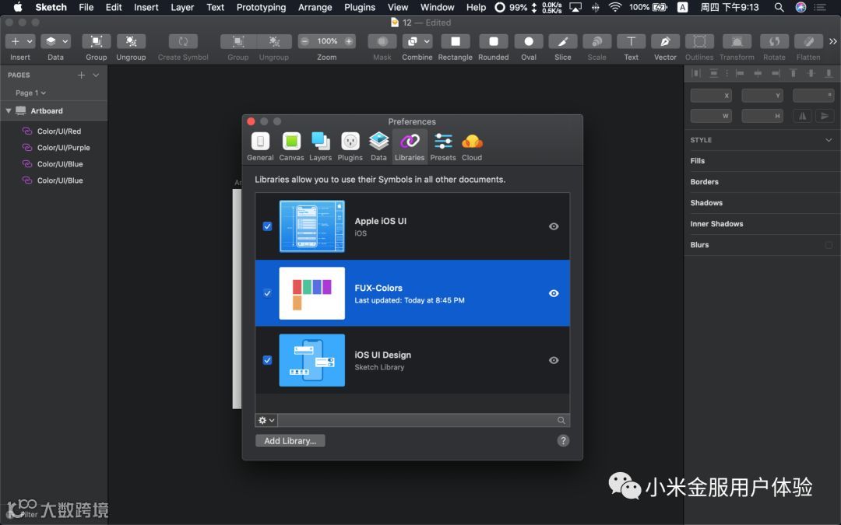
Task: Click the X position input field
Action: [x=711, y=96]
